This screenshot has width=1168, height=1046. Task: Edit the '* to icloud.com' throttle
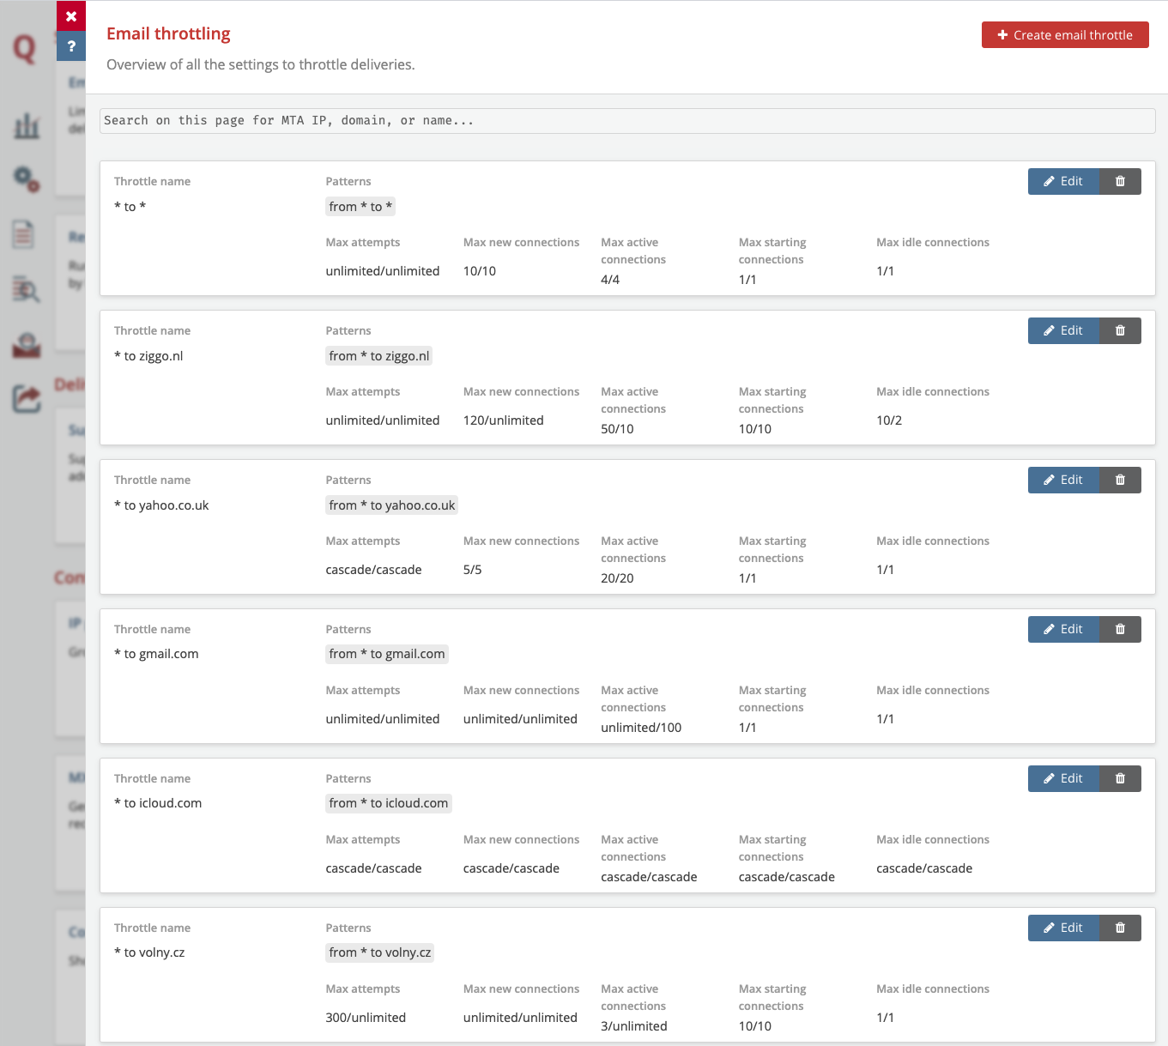pyautogui.click(x=1063, y=778)
